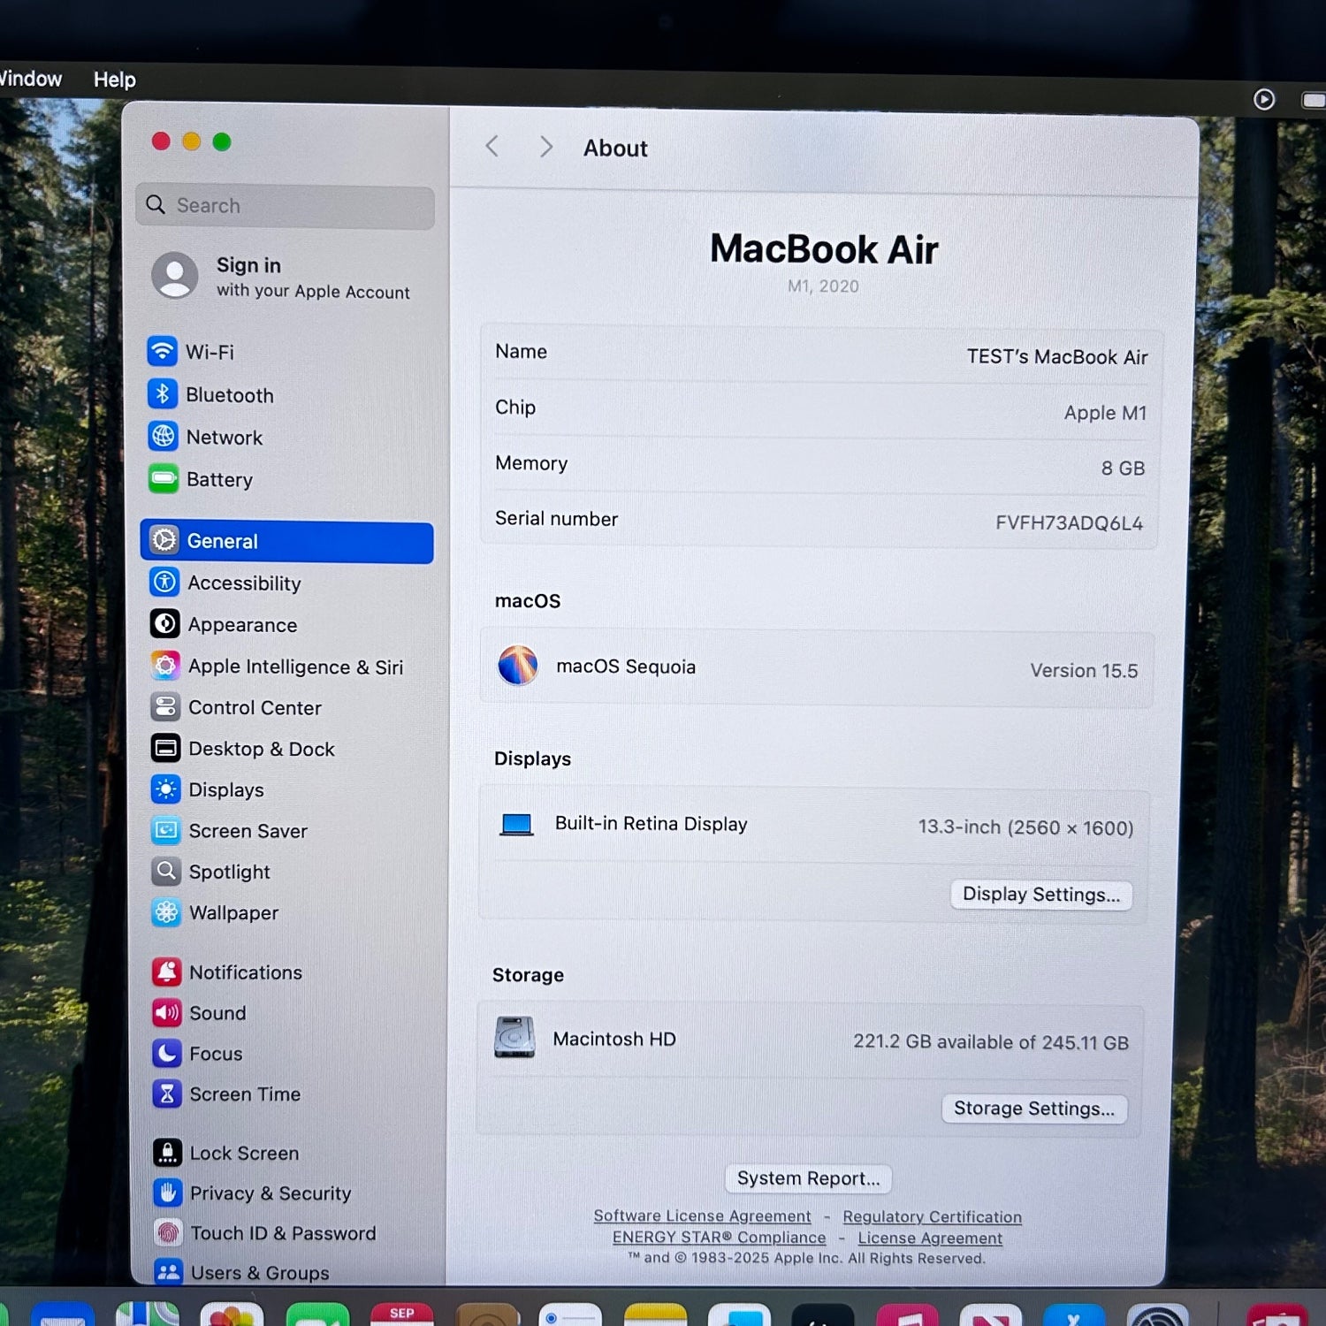Open the Software License Agreement link
The width and height of the screenshot is (1326, 1326).
click(702, 1216)
